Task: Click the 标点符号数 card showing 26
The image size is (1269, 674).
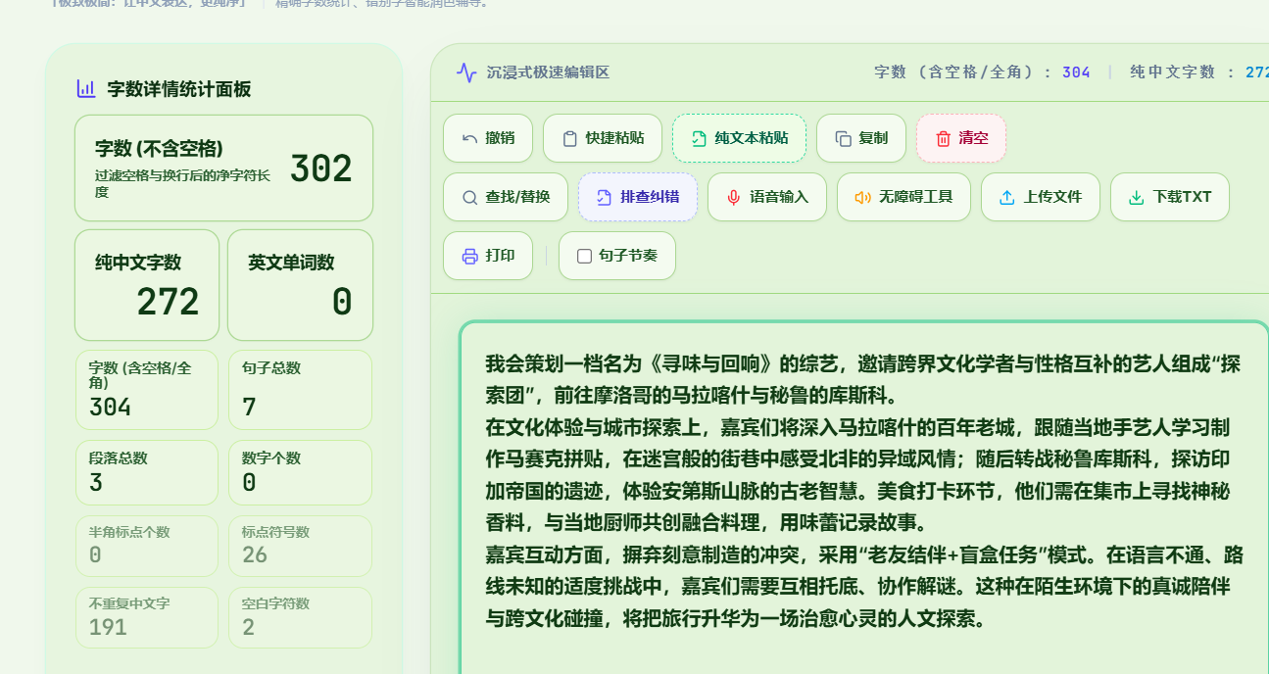Action: 300,547
